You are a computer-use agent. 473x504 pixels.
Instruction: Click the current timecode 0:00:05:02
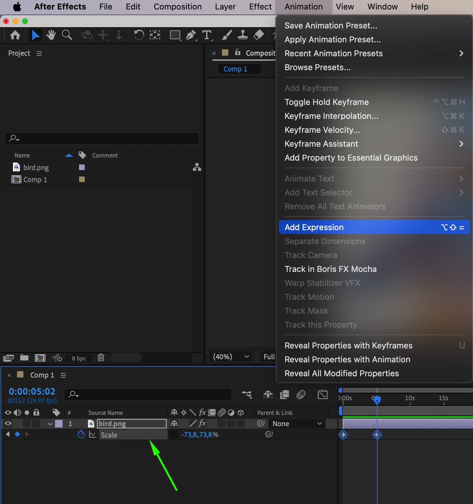32,391
